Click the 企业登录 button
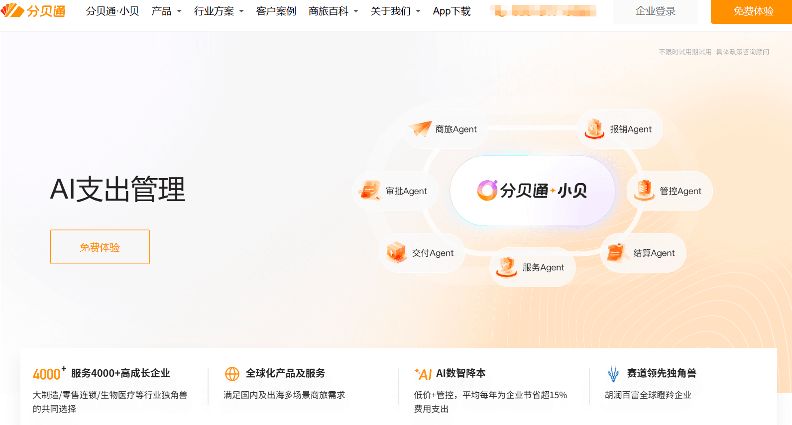The width and height of the screenshot is (792, 425). (x=656, y=11)
